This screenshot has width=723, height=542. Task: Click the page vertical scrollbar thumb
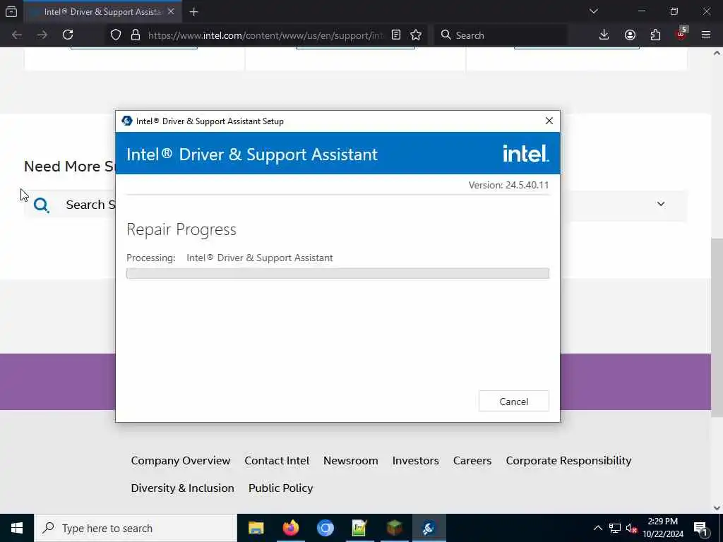point(717,327)
